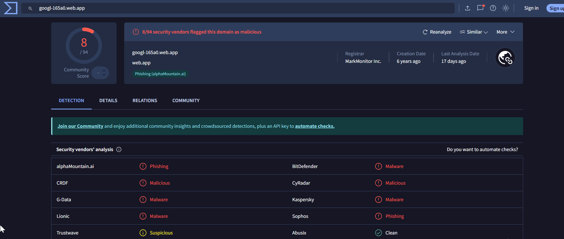
Task: Click Join our Community link
Action: tap(80, 126)
